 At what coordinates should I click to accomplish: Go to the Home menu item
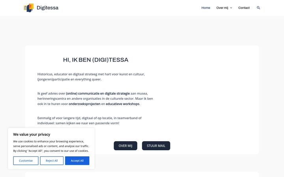pos(206,8)
